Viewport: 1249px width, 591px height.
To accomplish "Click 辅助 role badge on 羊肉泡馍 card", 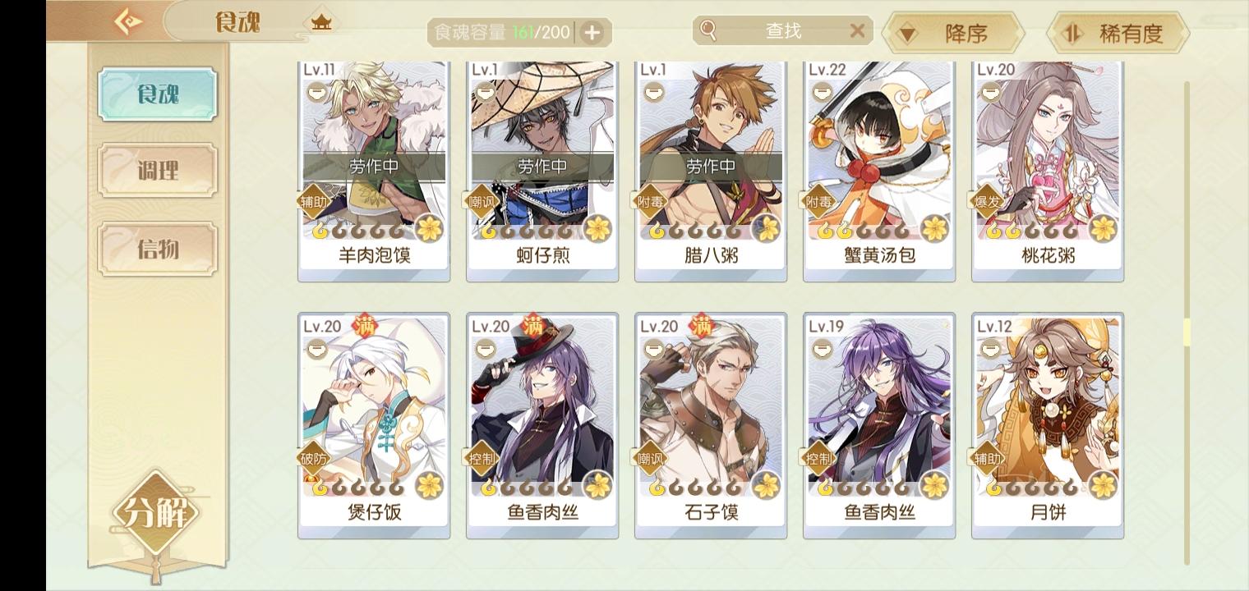I will pyautogui.click(x=313, y=201).
